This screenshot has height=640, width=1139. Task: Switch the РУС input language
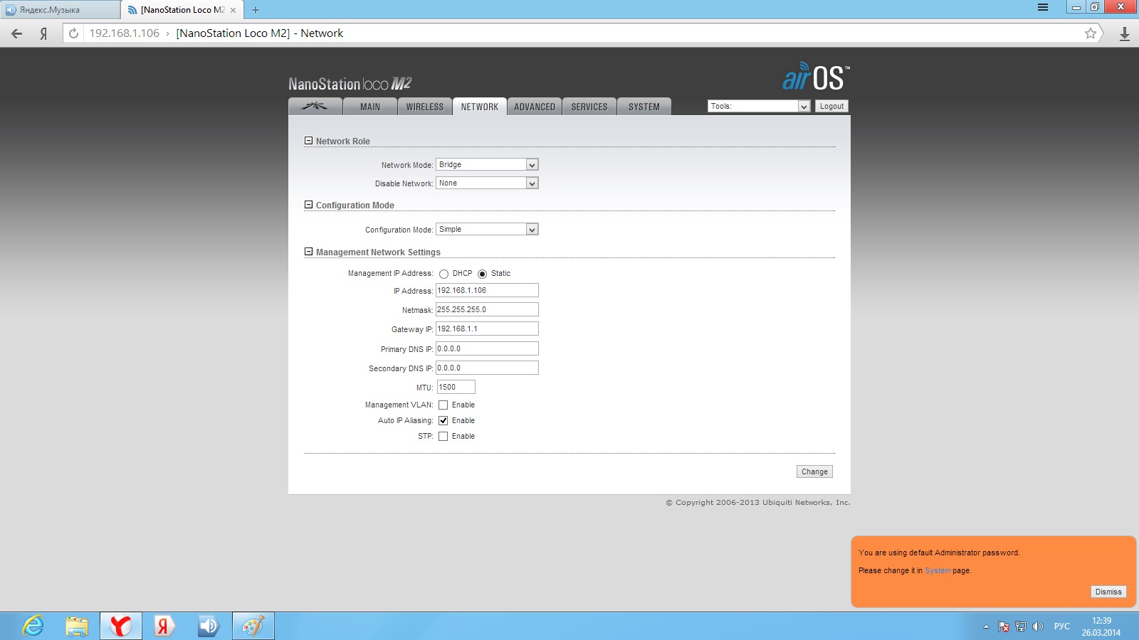coord(1062,626)
